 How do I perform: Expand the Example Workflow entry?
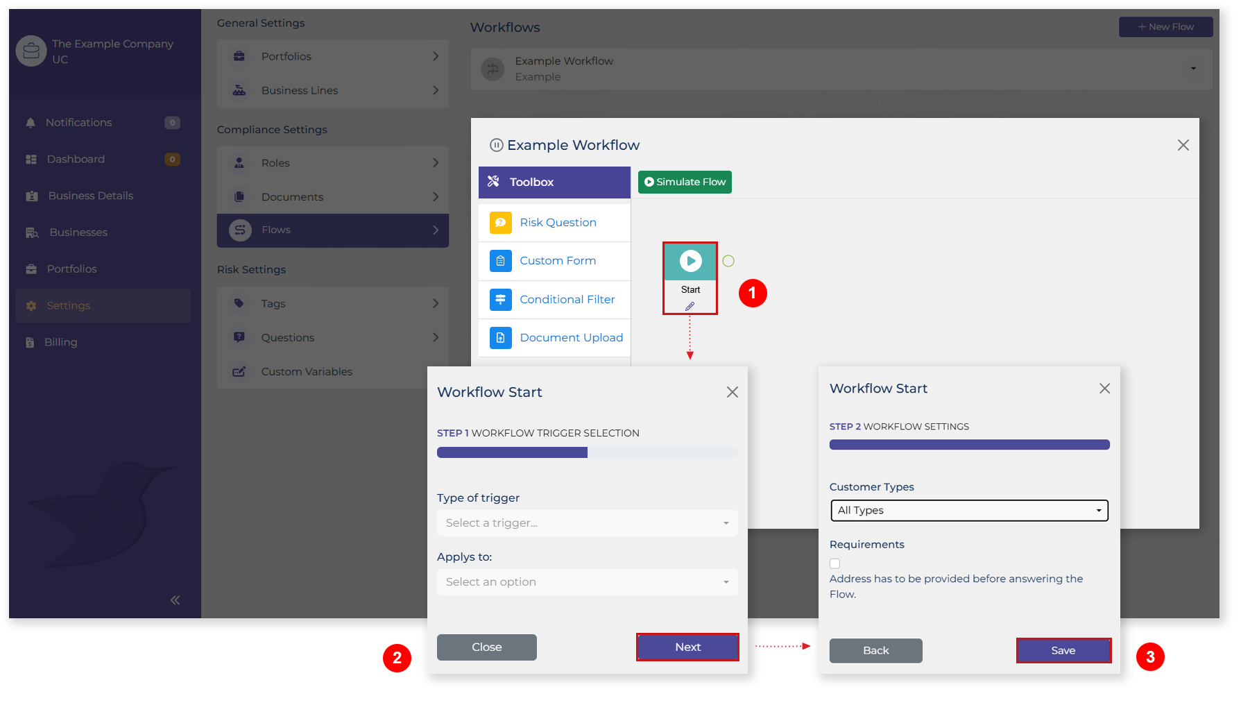(1192, 69)
